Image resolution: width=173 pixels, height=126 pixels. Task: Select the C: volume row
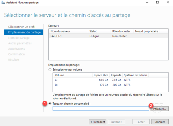[110, 80]
